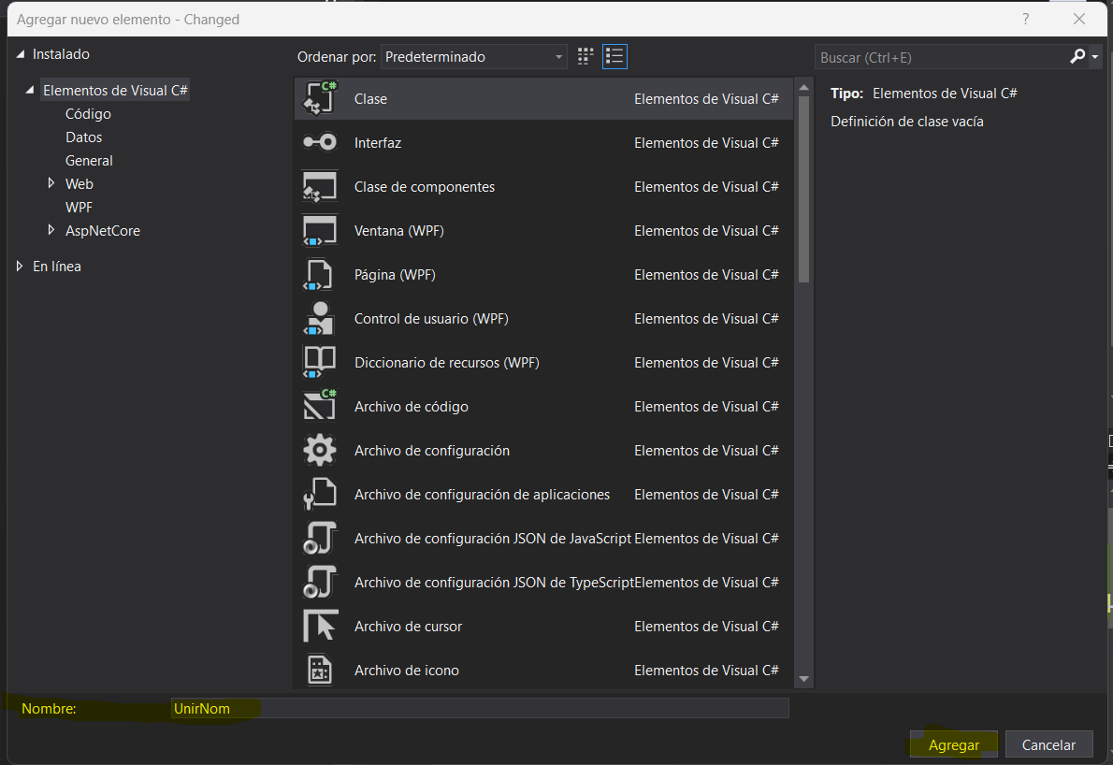Collapse the Instalado section

click(x=21, y=54)
